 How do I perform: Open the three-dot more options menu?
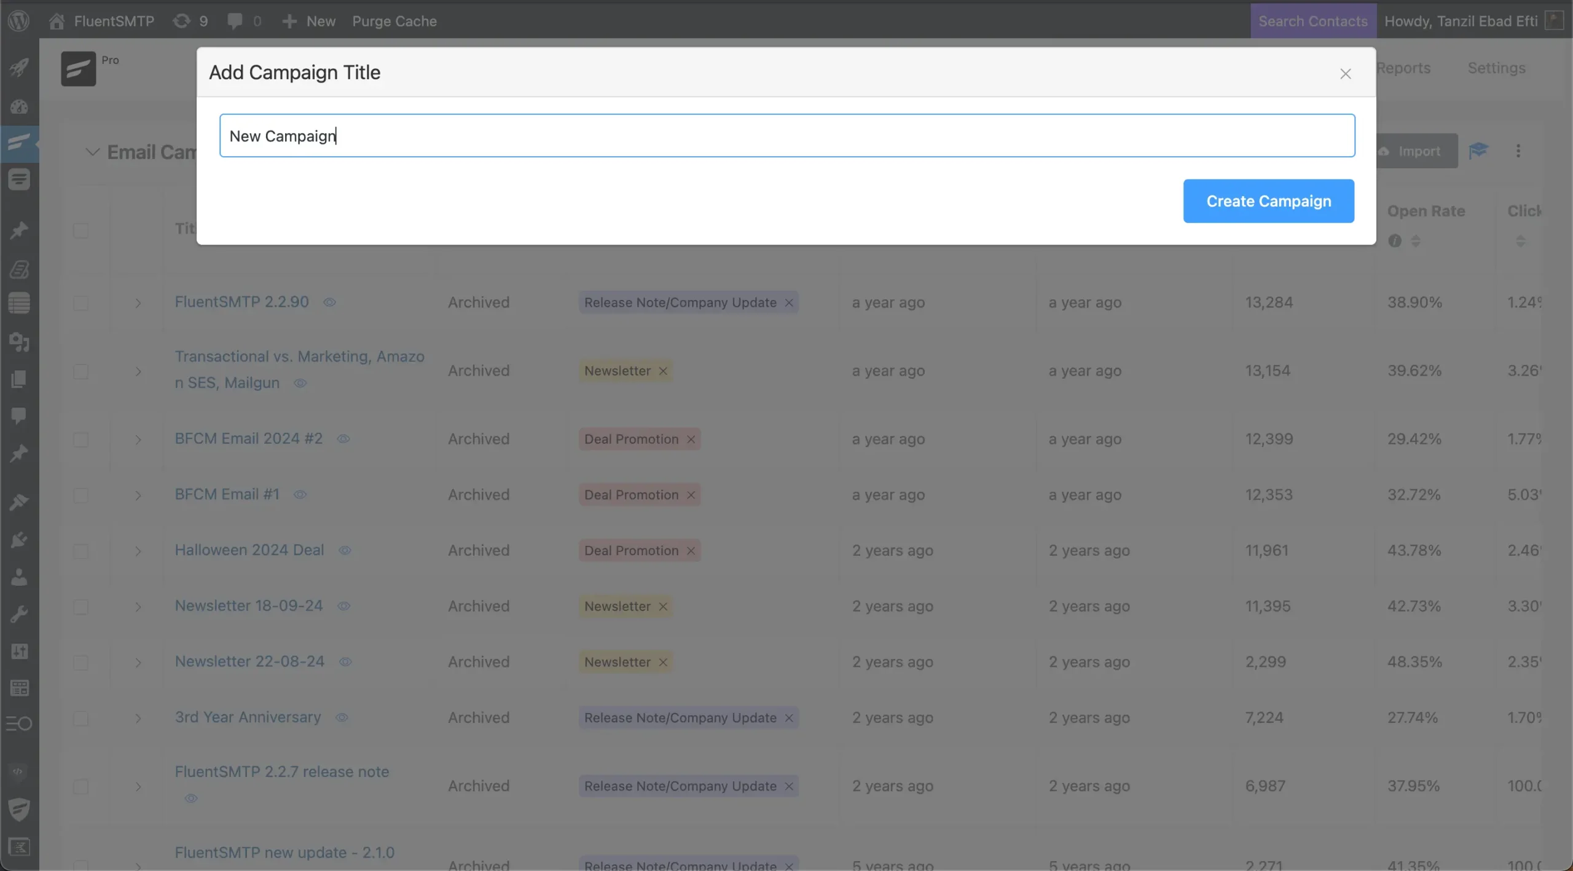click(1518, 151)
